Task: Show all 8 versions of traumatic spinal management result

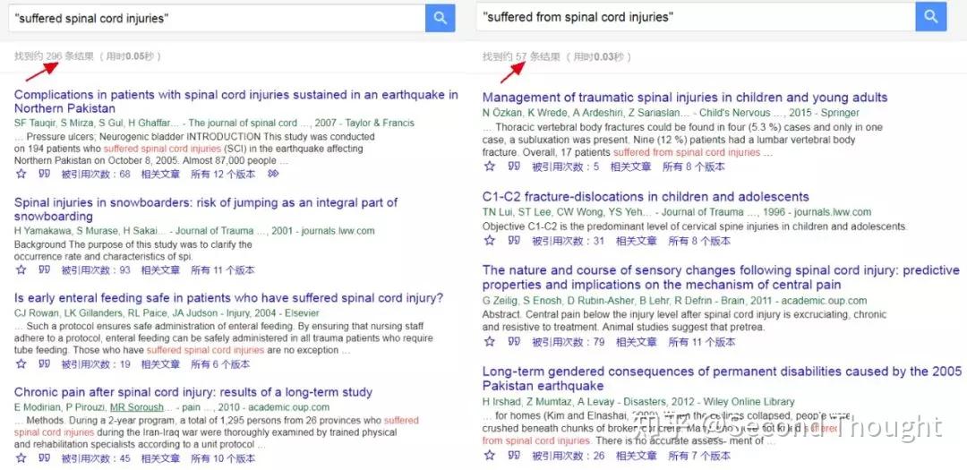Action: (x=694, y=167)
